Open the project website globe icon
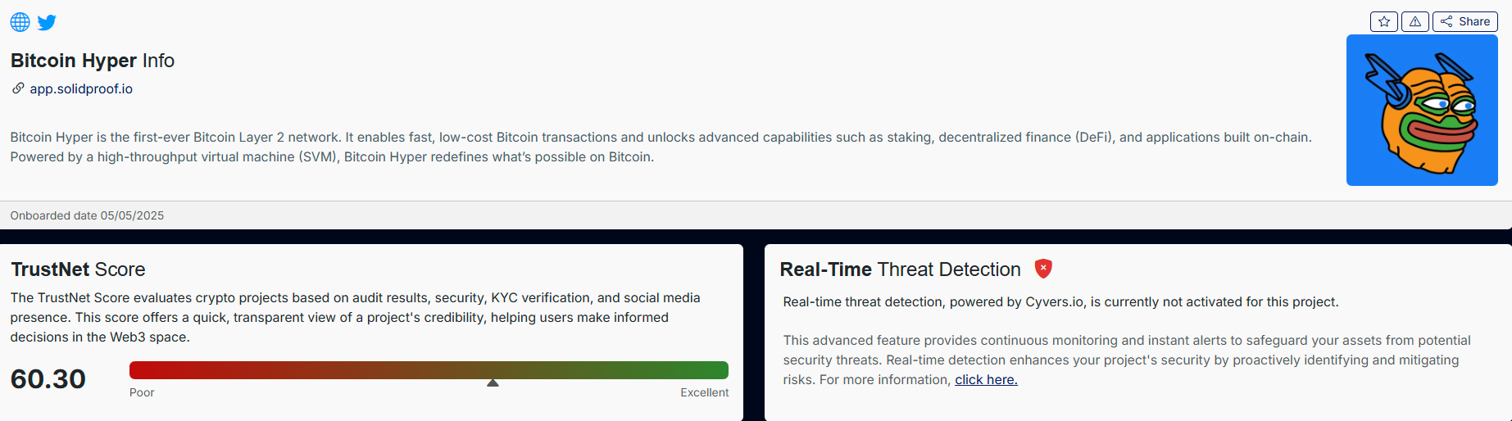The image size is (1512, 421). [20, 22]
